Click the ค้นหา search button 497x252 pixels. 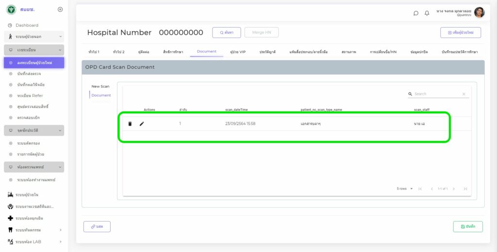coord(226,32)
